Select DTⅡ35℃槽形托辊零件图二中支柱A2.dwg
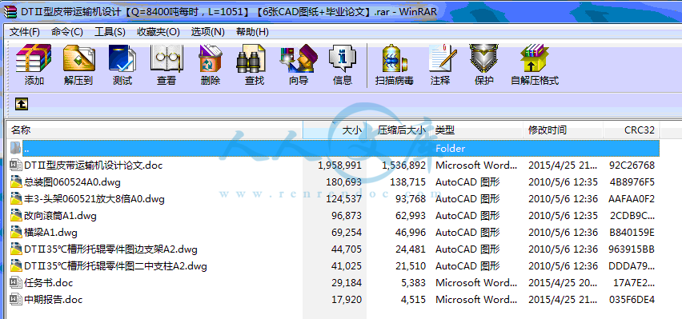 [116, 266]
